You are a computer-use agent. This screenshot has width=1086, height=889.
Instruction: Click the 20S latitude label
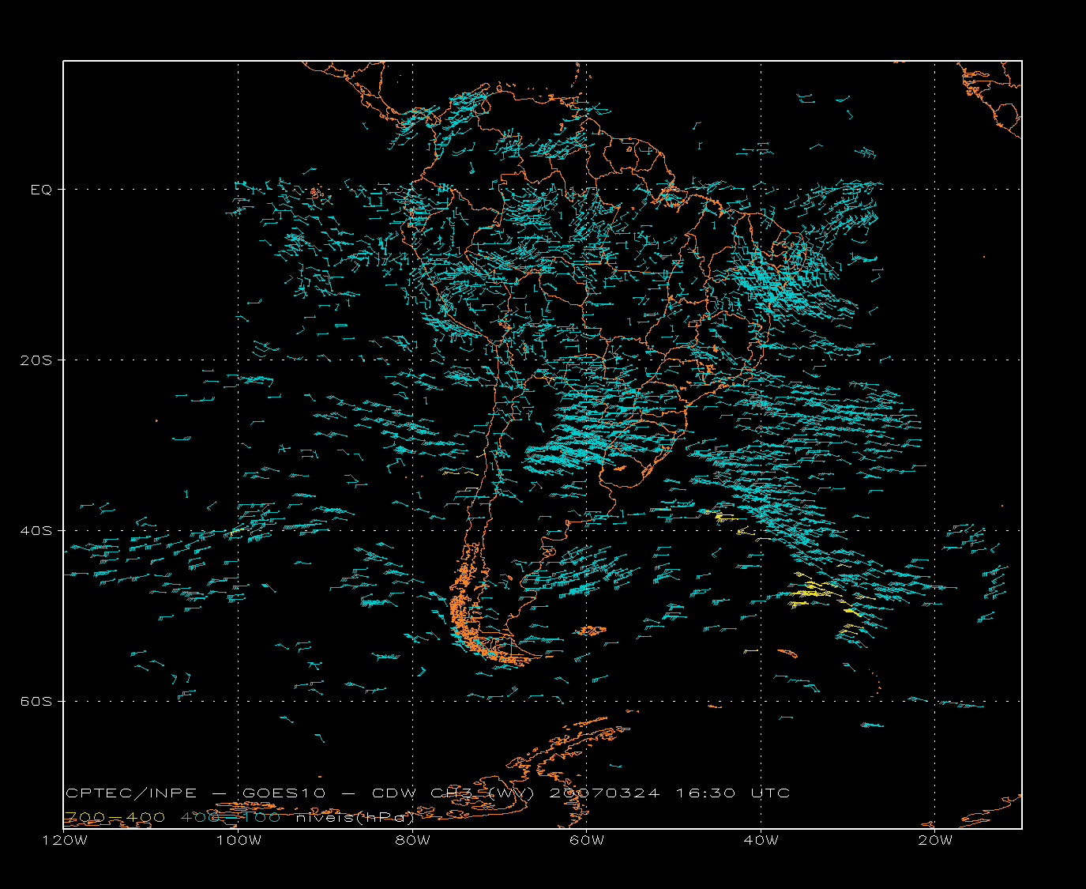[36, 360]
